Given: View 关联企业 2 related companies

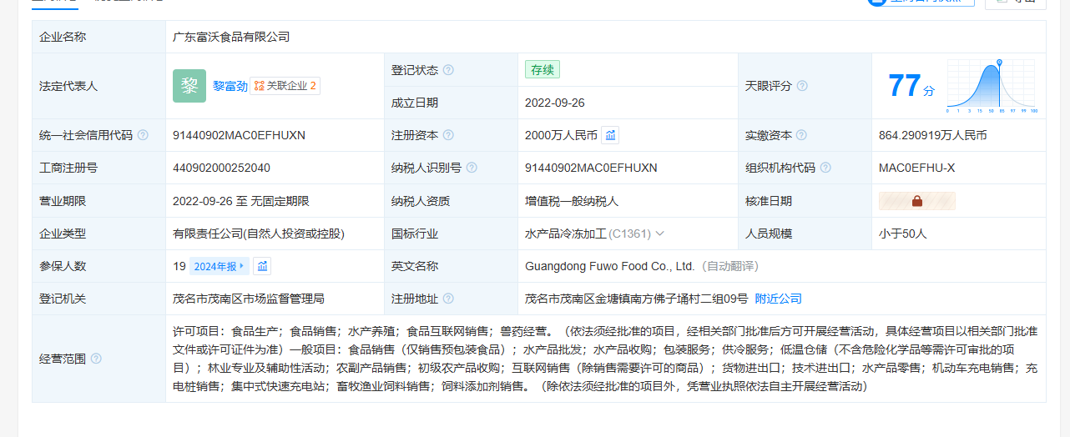Looking at the screenshot, I should coord(285,86).
